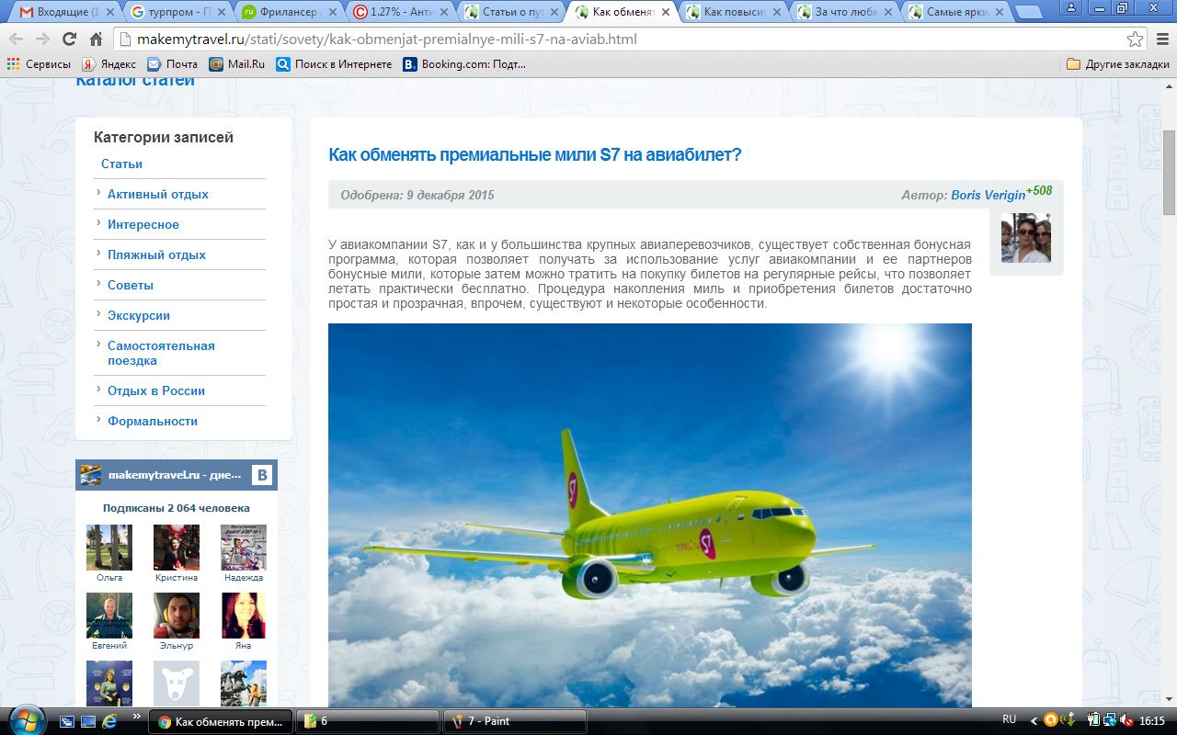Open subscriber Эльнур's avatar
This screenshot has width=1177, height=735.
tap(177, 616)
